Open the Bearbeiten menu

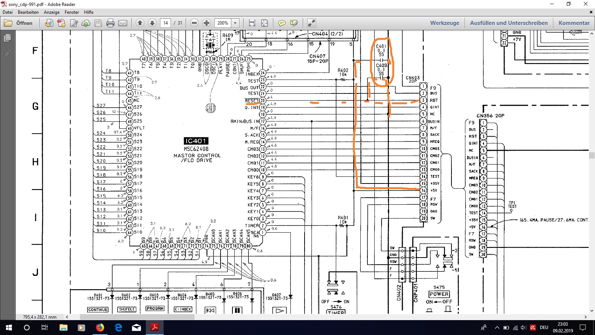(28, 12)
